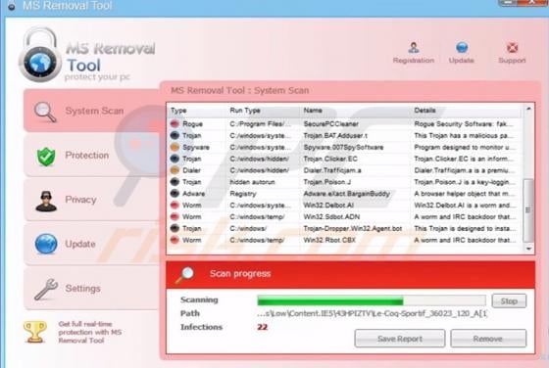Click the title bar application icon
Image resolution: width=549 pixels, height=368 pixels.
(x=12, y=5)
